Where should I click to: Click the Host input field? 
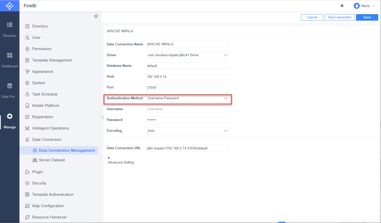187,77
